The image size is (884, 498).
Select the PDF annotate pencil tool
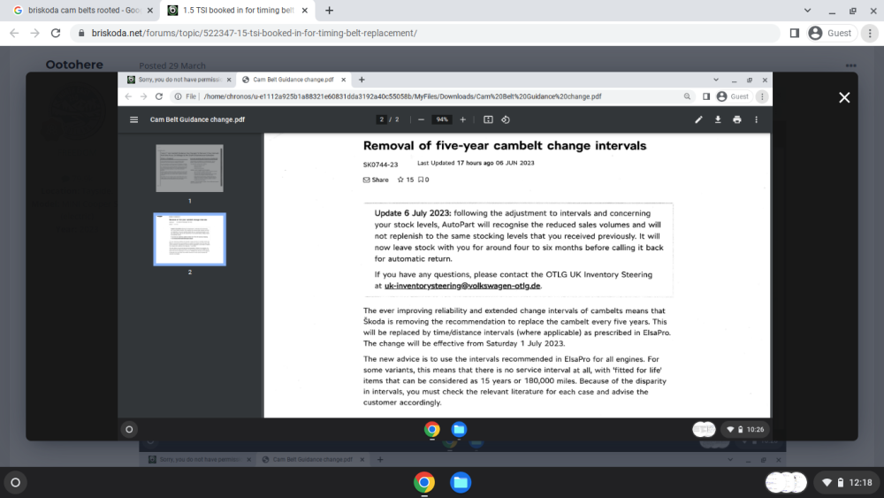698,119
